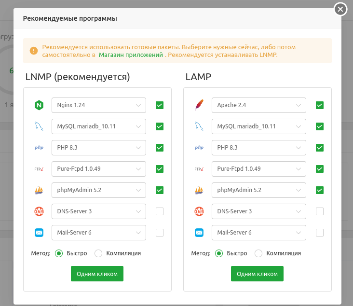Click the Pure-Ftpd FTP icon under LNMP
The image size is (353, 306).
[39, 169]
